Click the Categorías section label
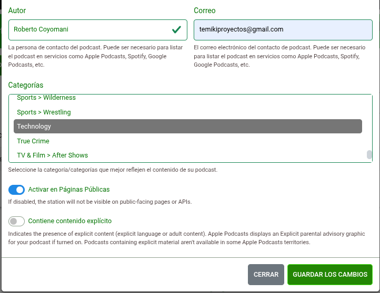 coord(26,85)
